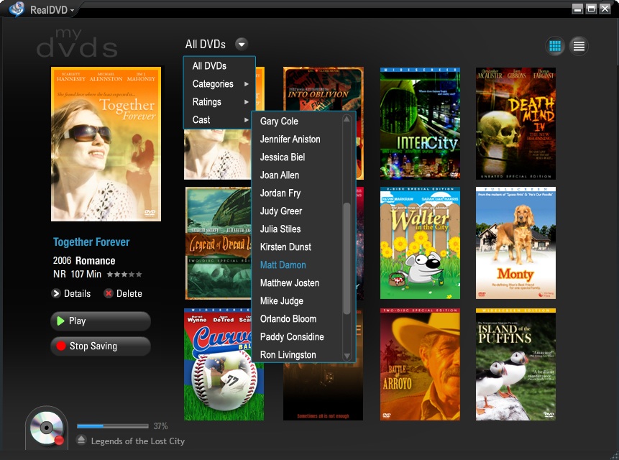Select Ron Livingston from cast list
619x460 pixels.
[288, 354]
